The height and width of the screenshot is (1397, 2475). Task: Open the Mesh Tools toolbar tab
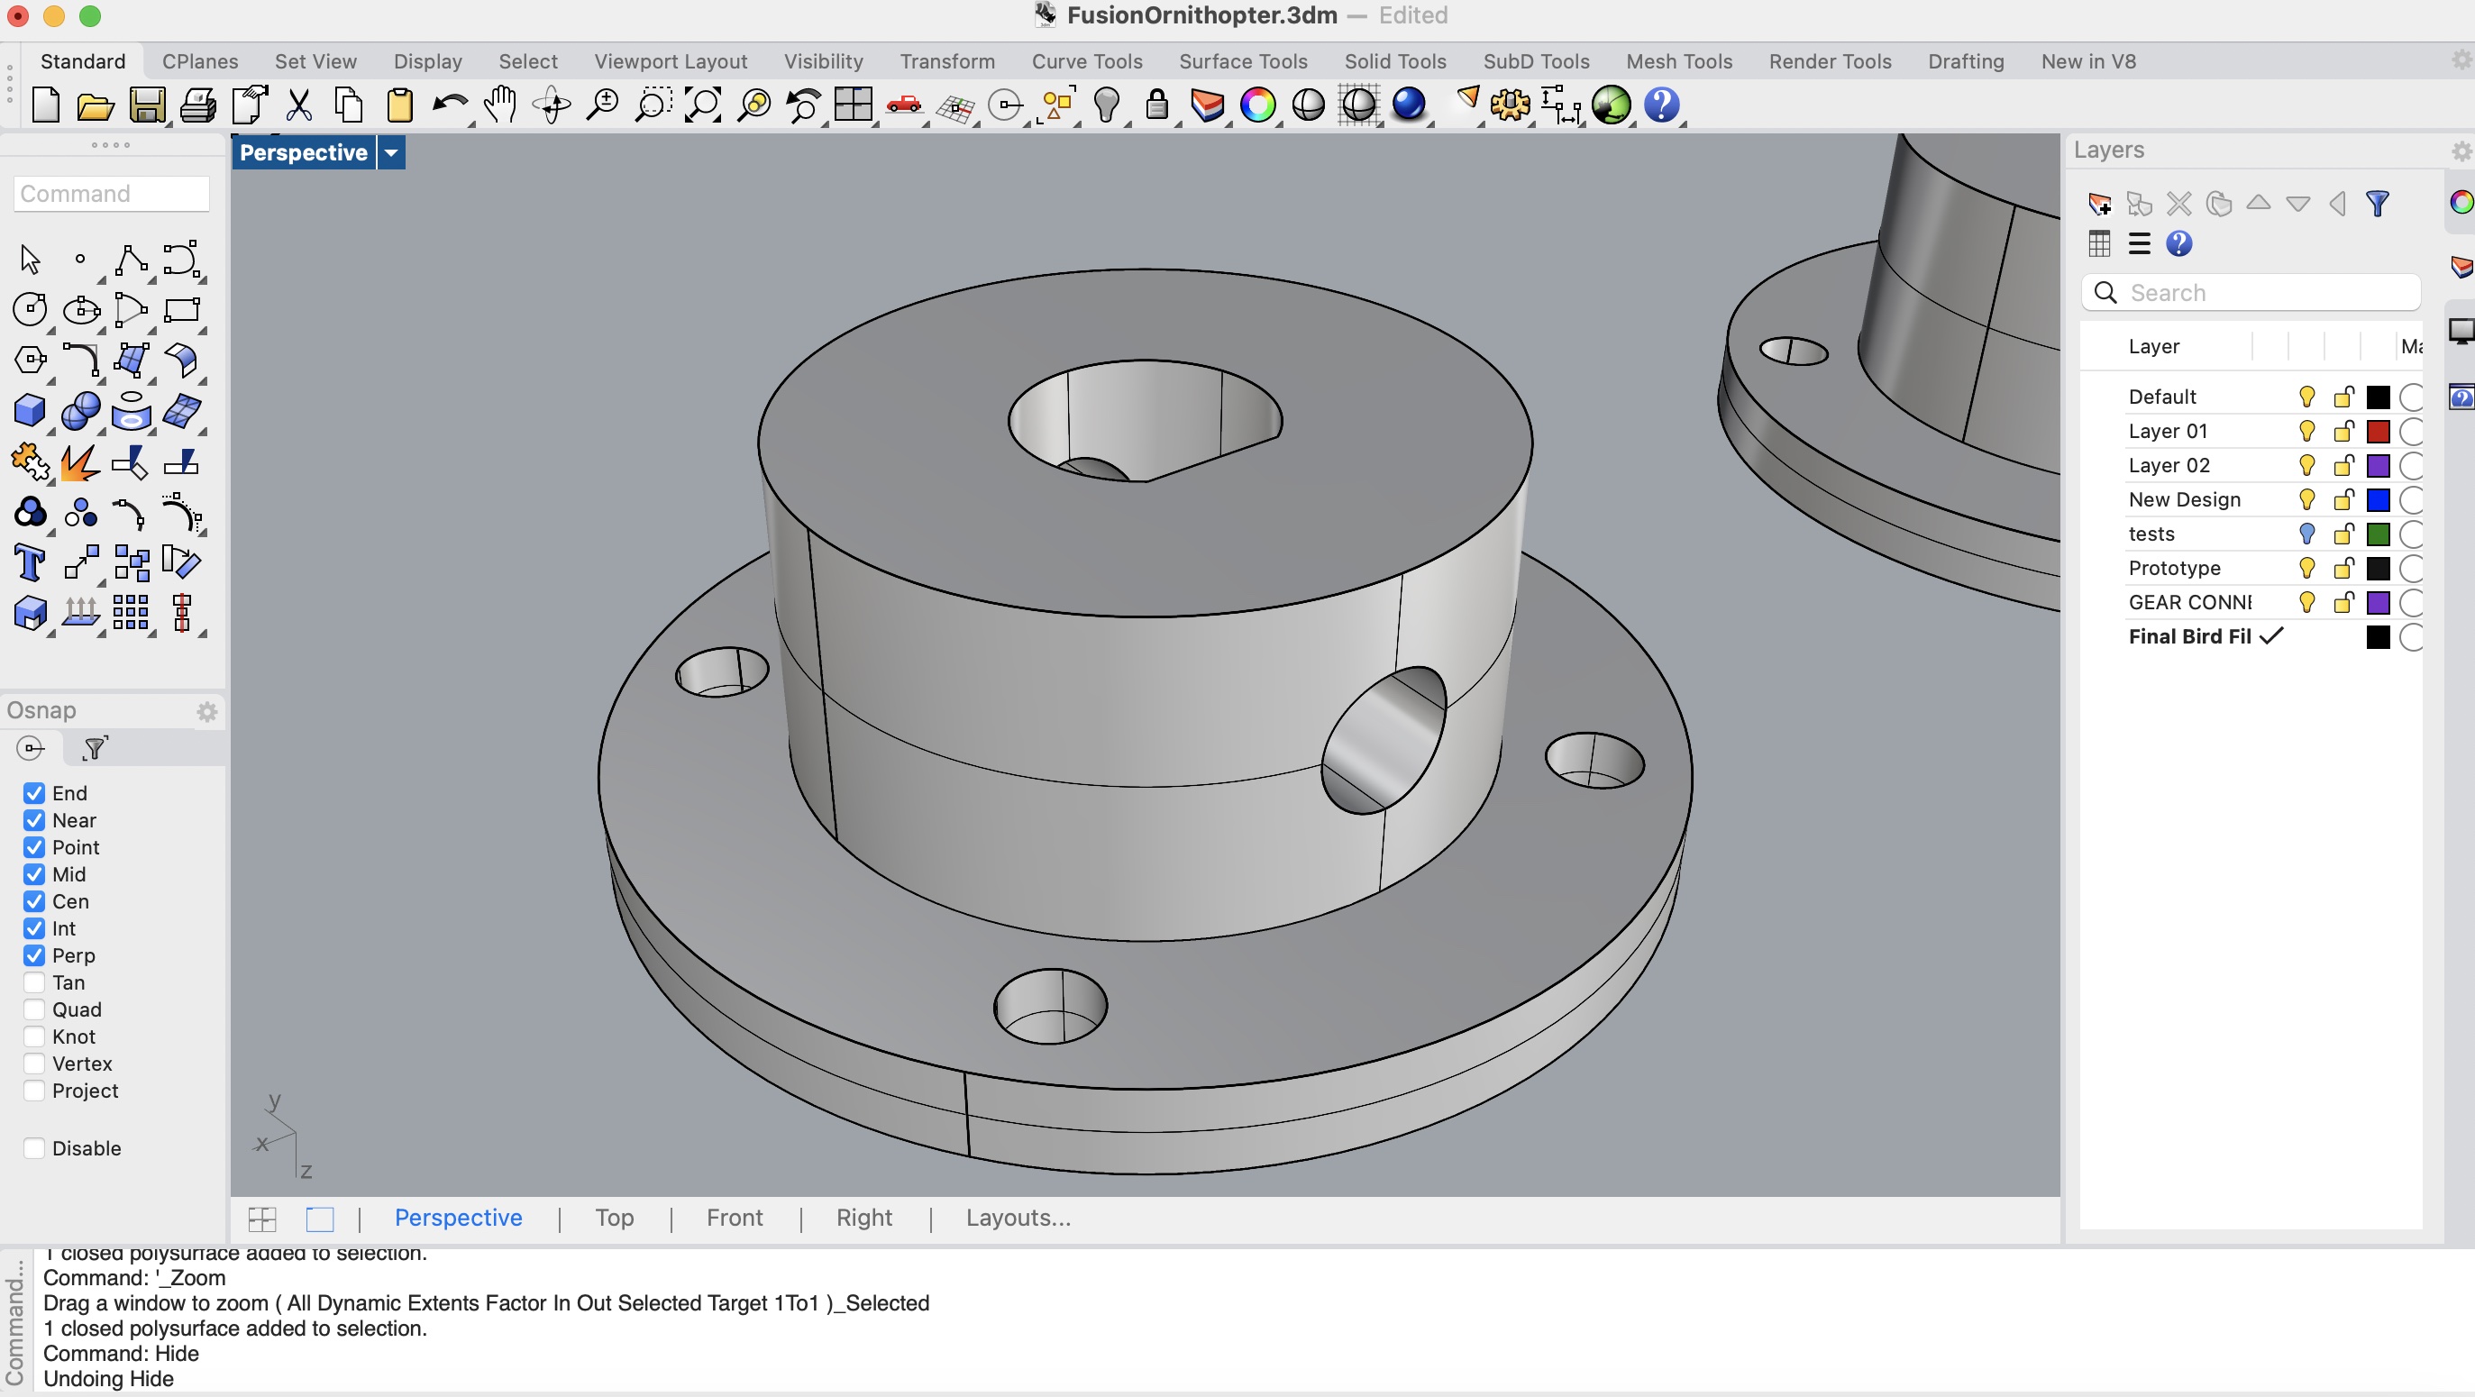pyautogui.click(x=1678, y=61)
